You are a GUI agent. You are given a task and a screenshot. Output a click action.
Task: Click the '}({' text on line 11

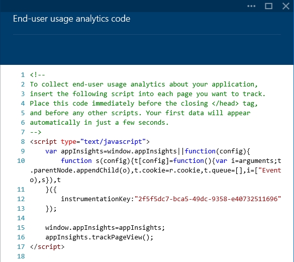point(51,190)
